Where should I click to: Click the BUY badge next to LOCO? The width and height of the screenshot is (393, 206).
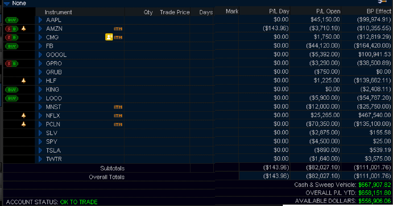click(12, 98)
